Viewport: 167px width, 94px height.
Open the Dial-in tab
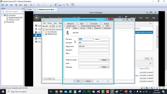82,24
